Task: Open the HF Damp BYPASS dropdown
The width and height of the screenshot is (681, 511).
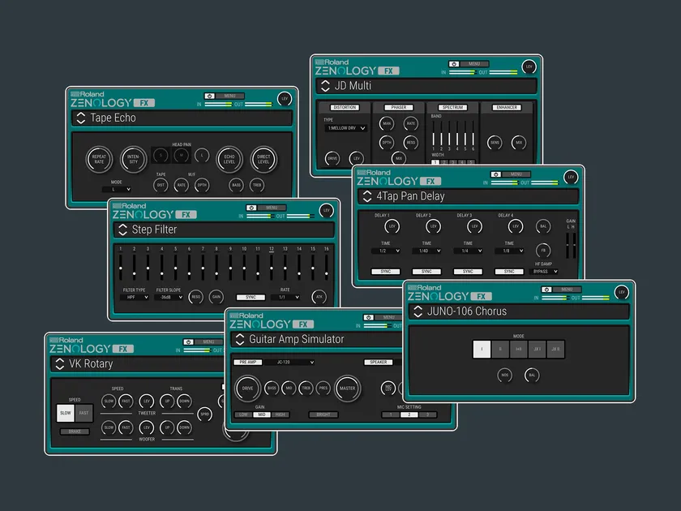Action: coord(543,272)
